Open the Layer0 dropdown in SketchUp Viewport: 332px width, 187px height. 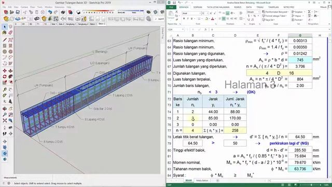click(159, 19)
